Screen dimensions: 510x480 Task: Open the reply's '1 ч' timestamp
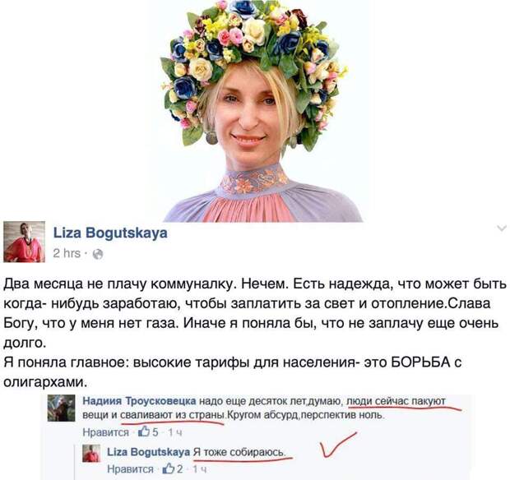click(199, 469)
